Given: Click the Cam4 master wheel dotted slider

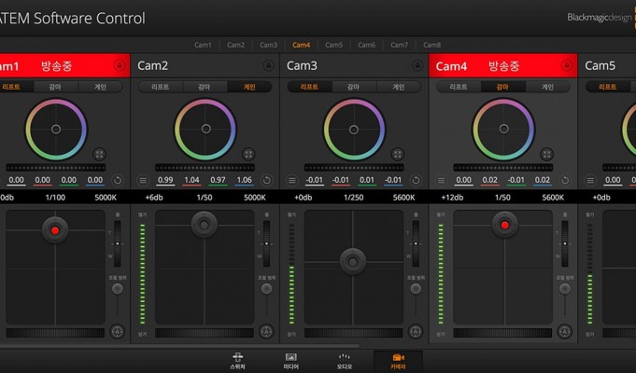Looking at the screenshot, I should [503, 168].
